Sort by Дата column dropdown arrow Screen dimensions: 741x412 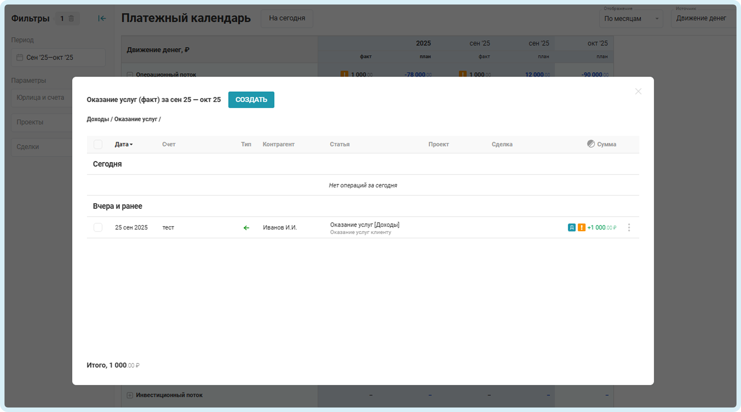click(131, 144)
